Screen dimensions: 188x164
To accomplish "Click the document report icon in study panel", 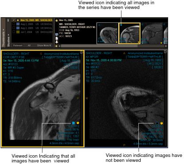I will coord(57,38).
